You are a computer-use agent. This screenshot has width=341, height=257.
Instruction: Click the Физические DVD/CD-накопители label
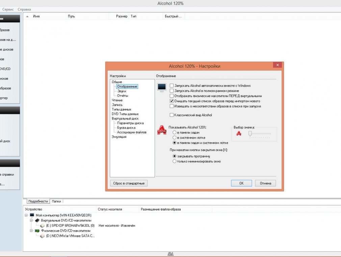click(66, 231)
